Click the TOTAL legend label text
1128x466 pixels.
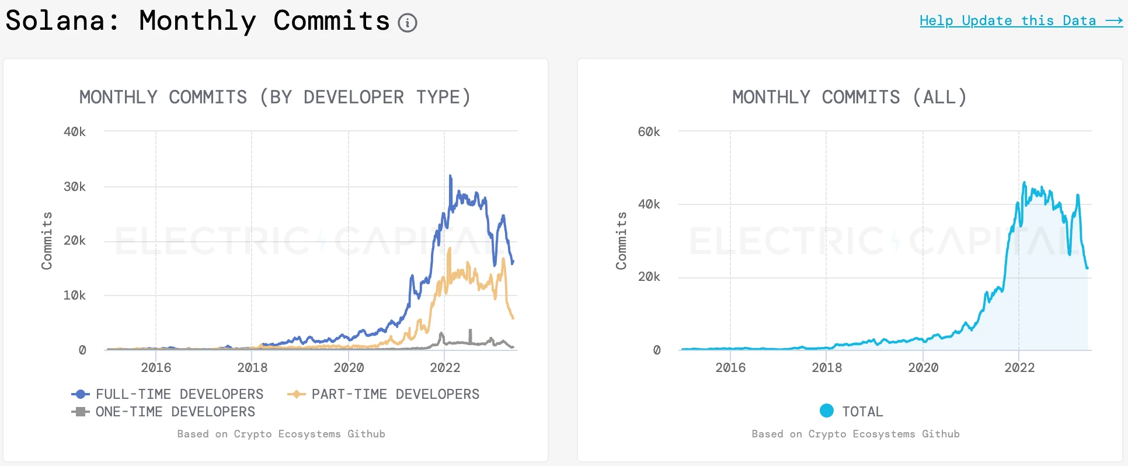tap(862, 412)
